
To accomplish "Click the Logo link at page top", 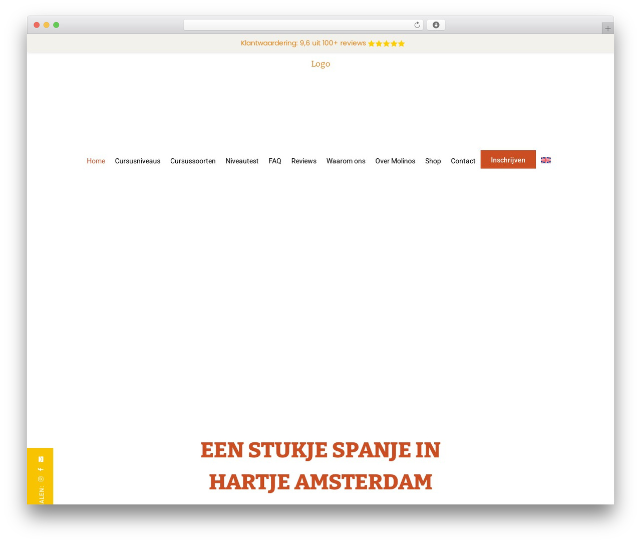I will (x=320, y=64).
